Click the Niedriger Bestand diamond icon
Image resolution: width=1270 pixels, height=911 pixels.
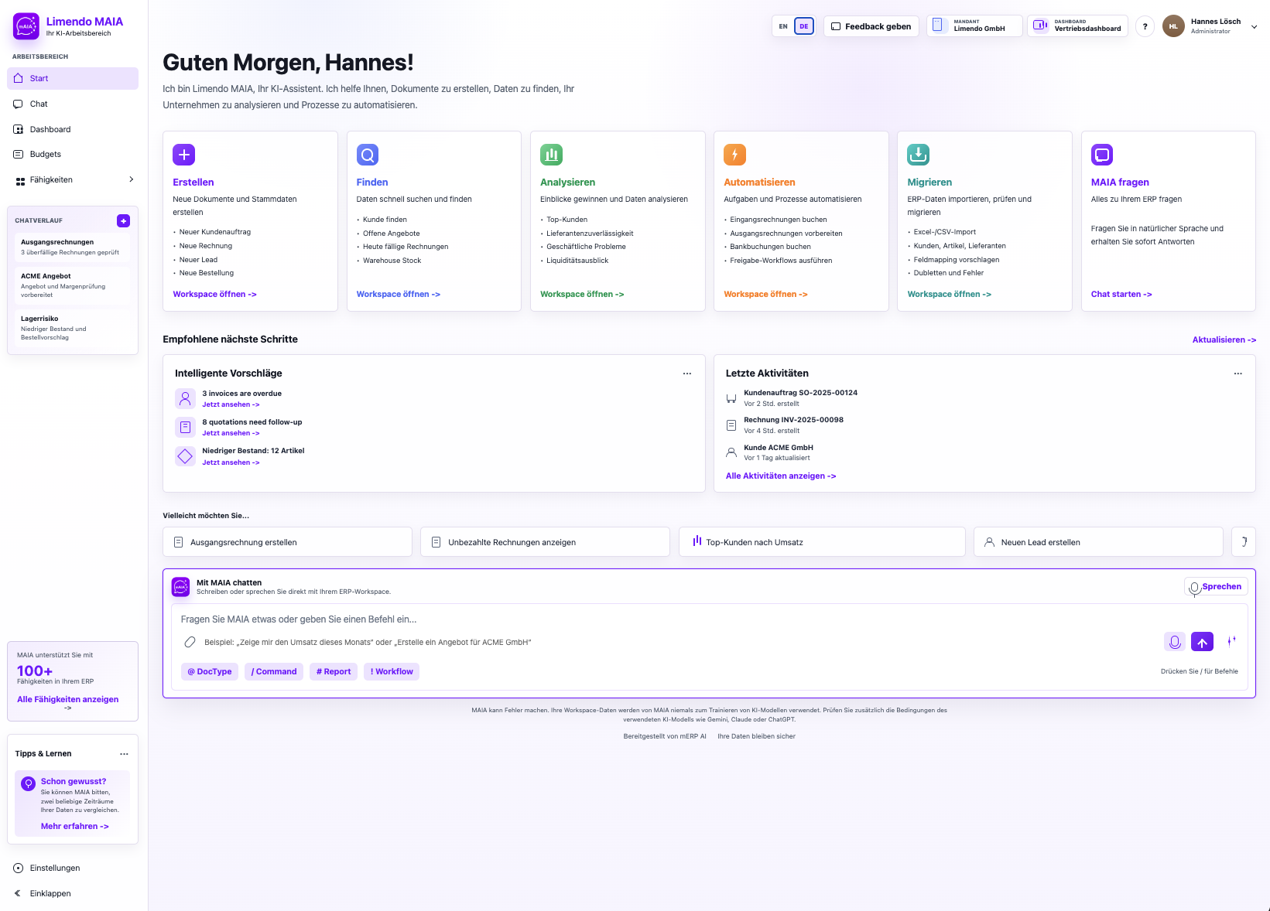(185, 456)
